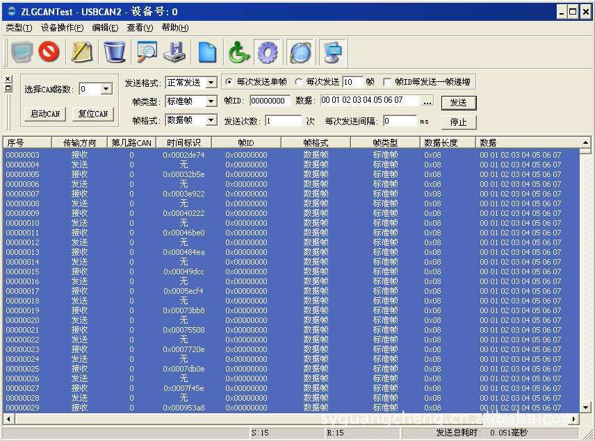Click horizontal scrollbar right arrow

[574, 419]
